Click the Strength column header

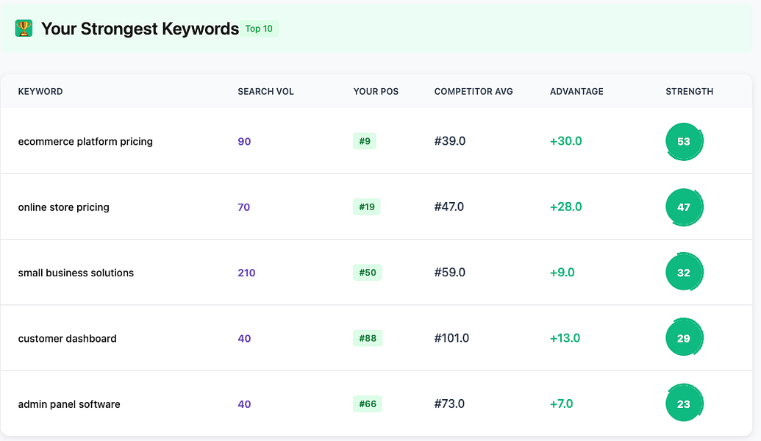[689, 92]
